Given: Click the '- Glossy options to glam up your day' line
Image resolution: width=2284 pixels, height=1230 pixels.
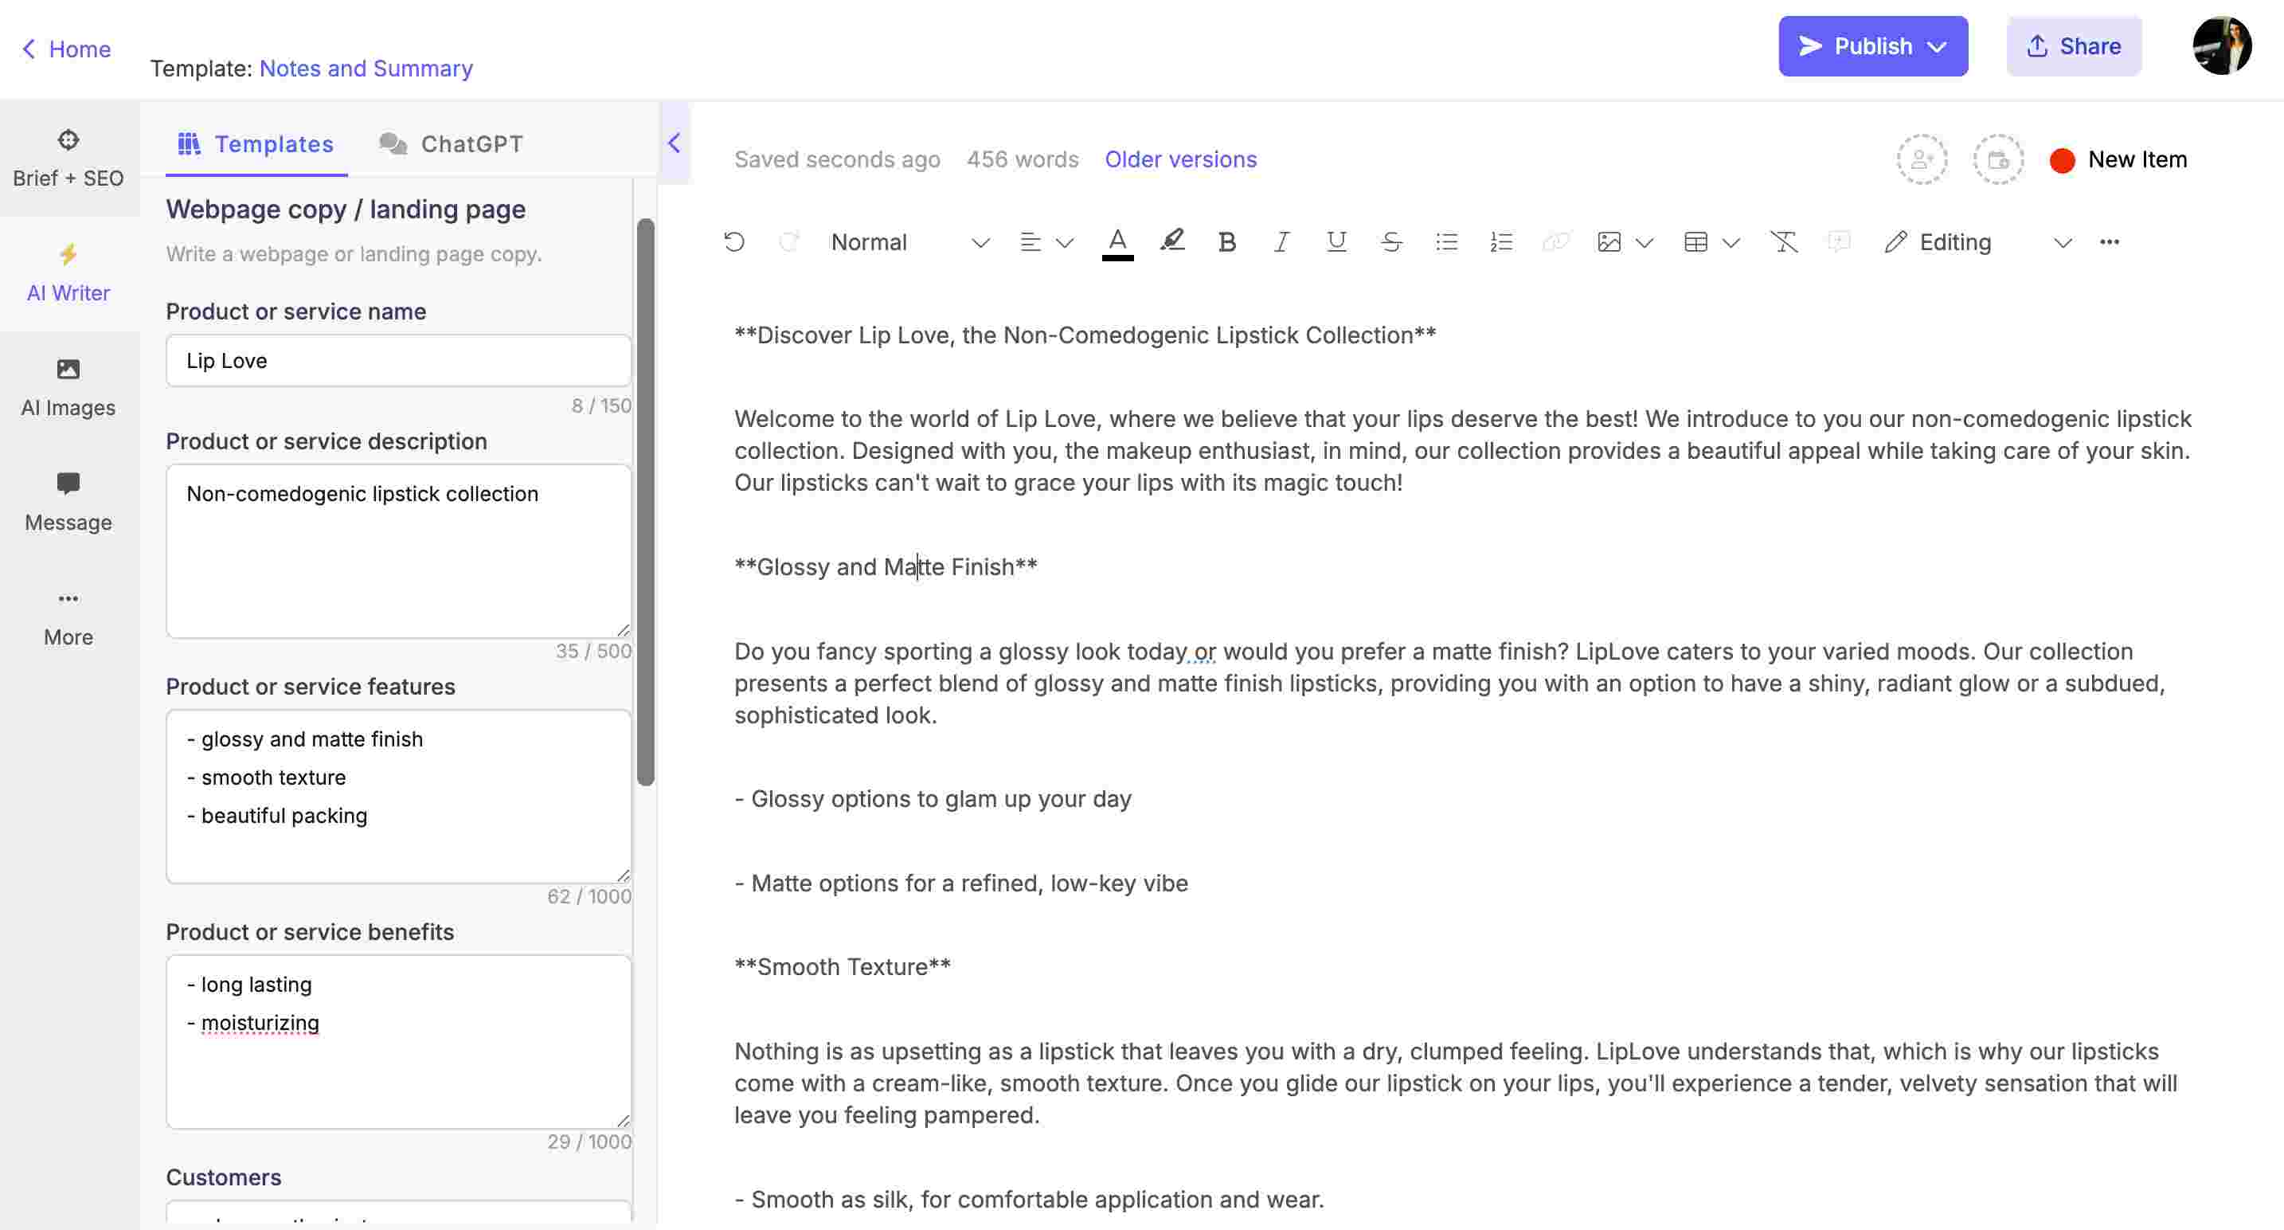Looking at the screenshot, I should pos(933,799).
